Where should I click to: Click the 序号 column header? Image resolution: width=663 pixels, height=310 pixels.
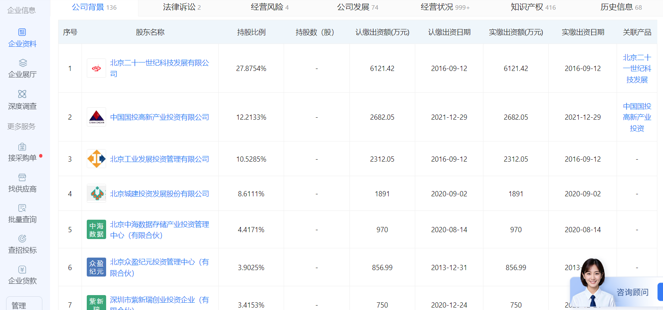70,32
